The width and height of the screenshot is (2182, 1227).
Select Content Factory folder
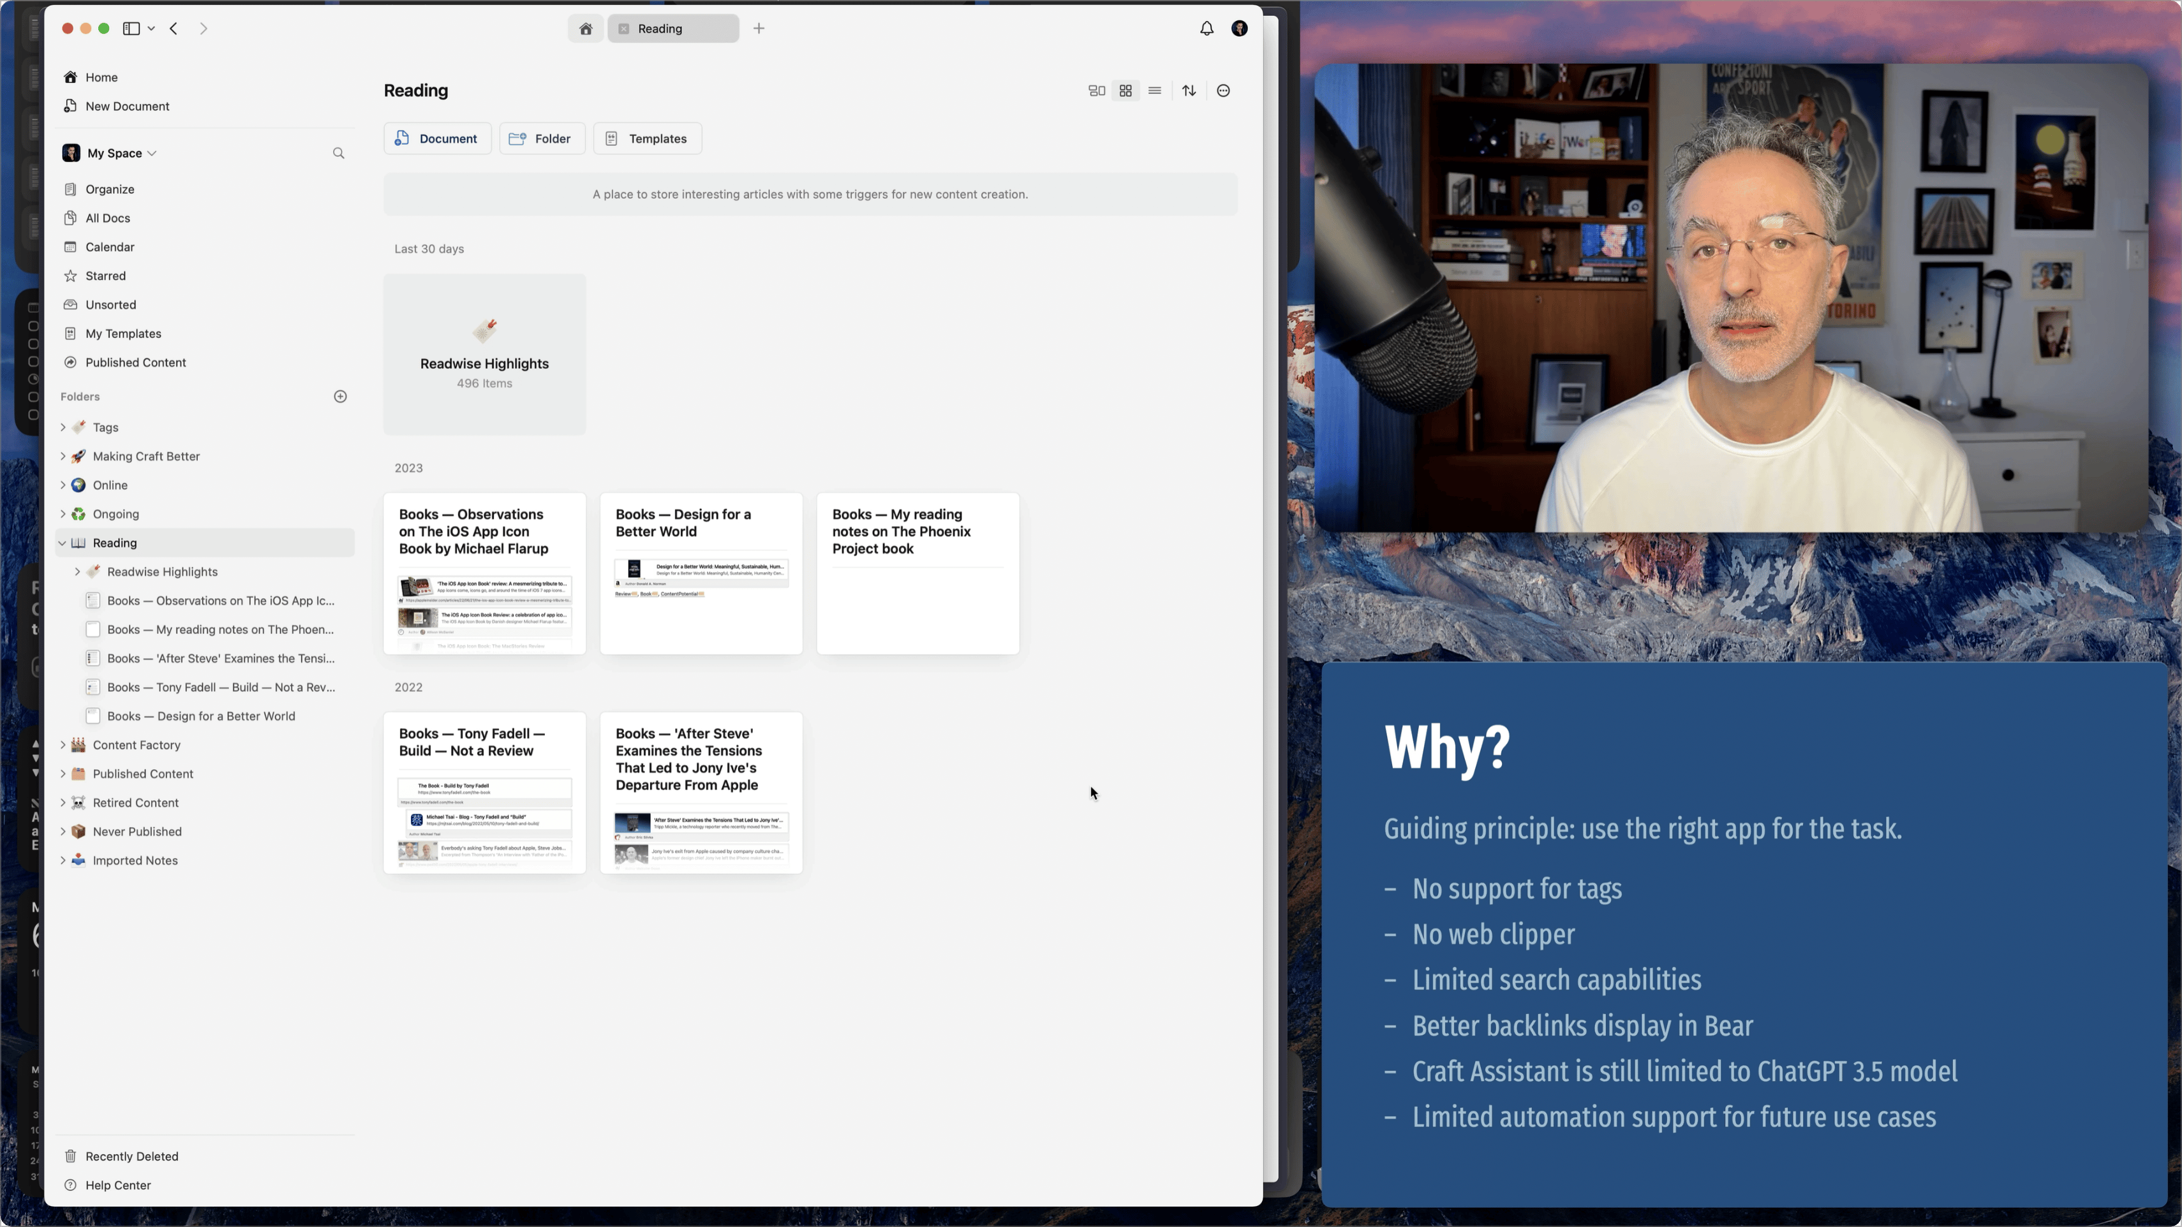[205, 744]
